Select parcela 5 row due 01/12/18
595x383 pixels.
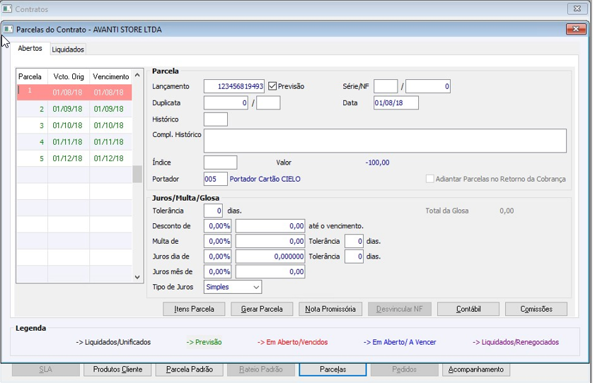(x=74, y=158)
